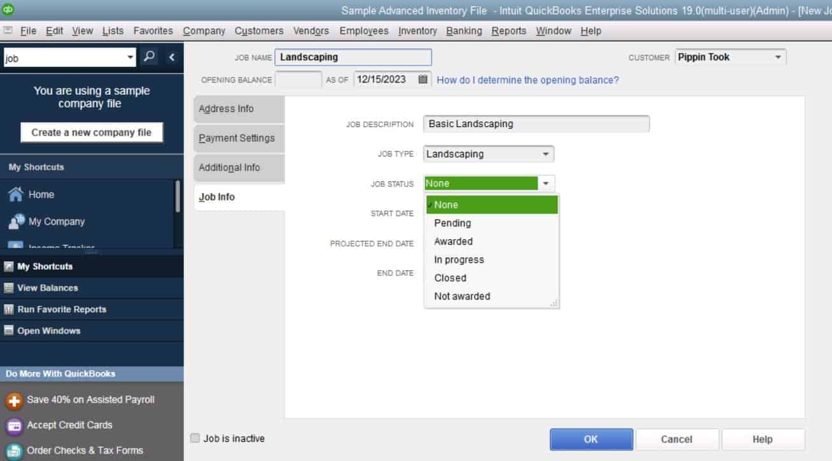Viewport: 832px width, 461px height.
Task: Click the Accept Credit Cards link
Action: pyautogui.click(x=69, y=425)
